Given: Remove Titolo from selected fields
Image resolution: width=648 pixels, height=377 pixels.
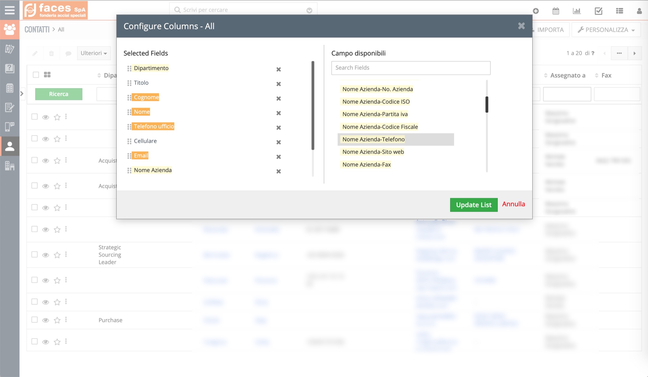Looking at the screenshot, I should 278,84.
